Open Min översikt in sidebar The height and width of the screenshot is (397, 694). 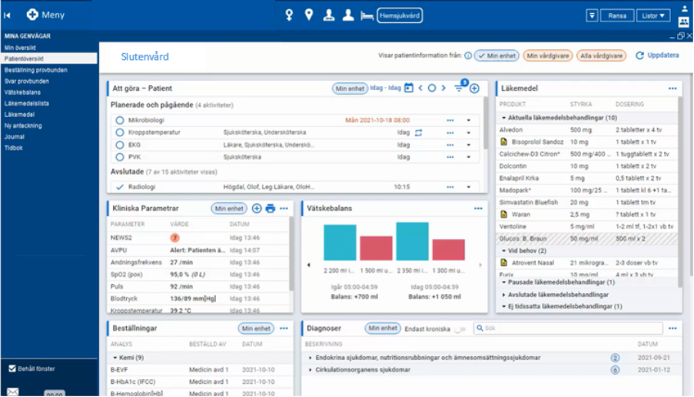[20, 48]
